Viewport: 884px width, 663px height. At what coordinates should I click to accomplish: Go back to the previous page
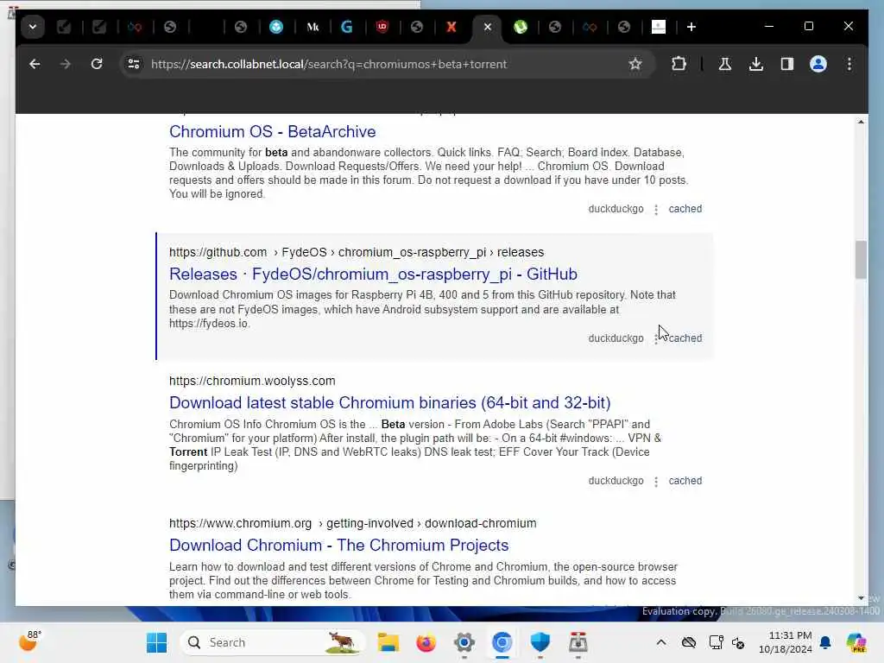click(x=35, y=64)
